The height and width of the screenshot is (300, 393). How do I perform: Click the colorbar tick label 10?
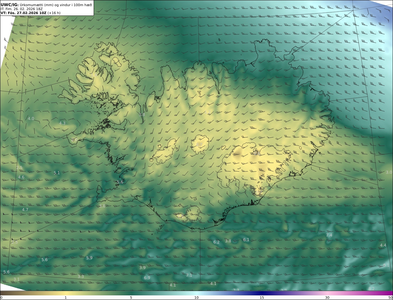(x=196, y=298)
